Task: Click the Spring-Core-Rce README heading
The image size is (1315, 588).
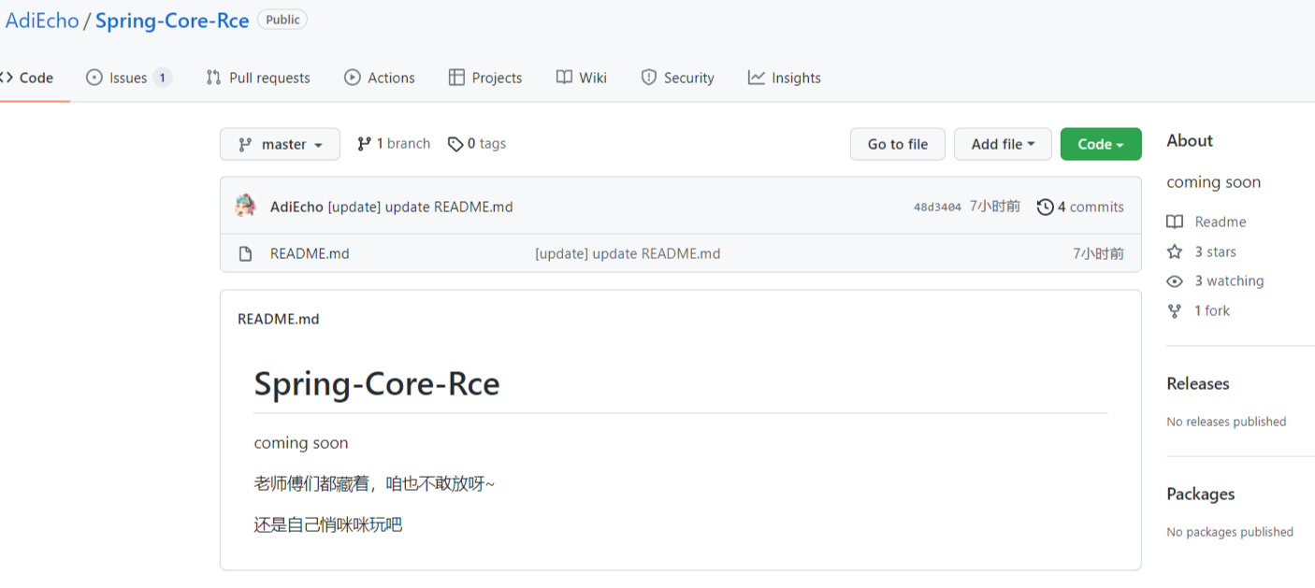Action: [377, 384]
